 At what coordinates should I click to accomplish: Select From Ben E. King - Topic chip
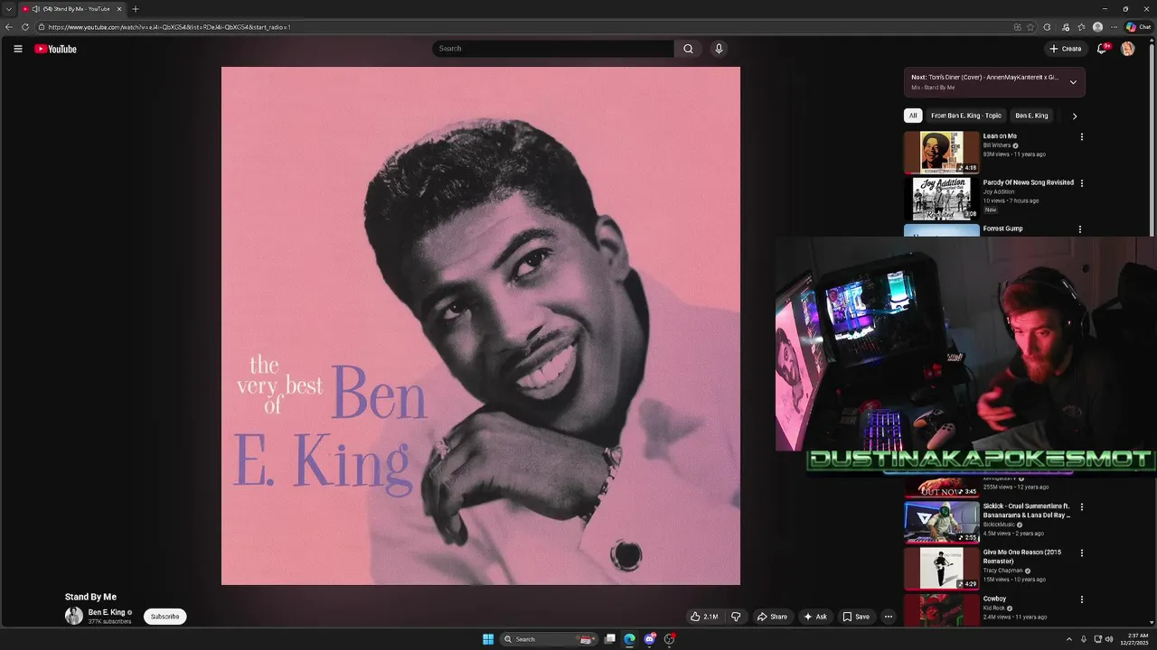(966, 116)
